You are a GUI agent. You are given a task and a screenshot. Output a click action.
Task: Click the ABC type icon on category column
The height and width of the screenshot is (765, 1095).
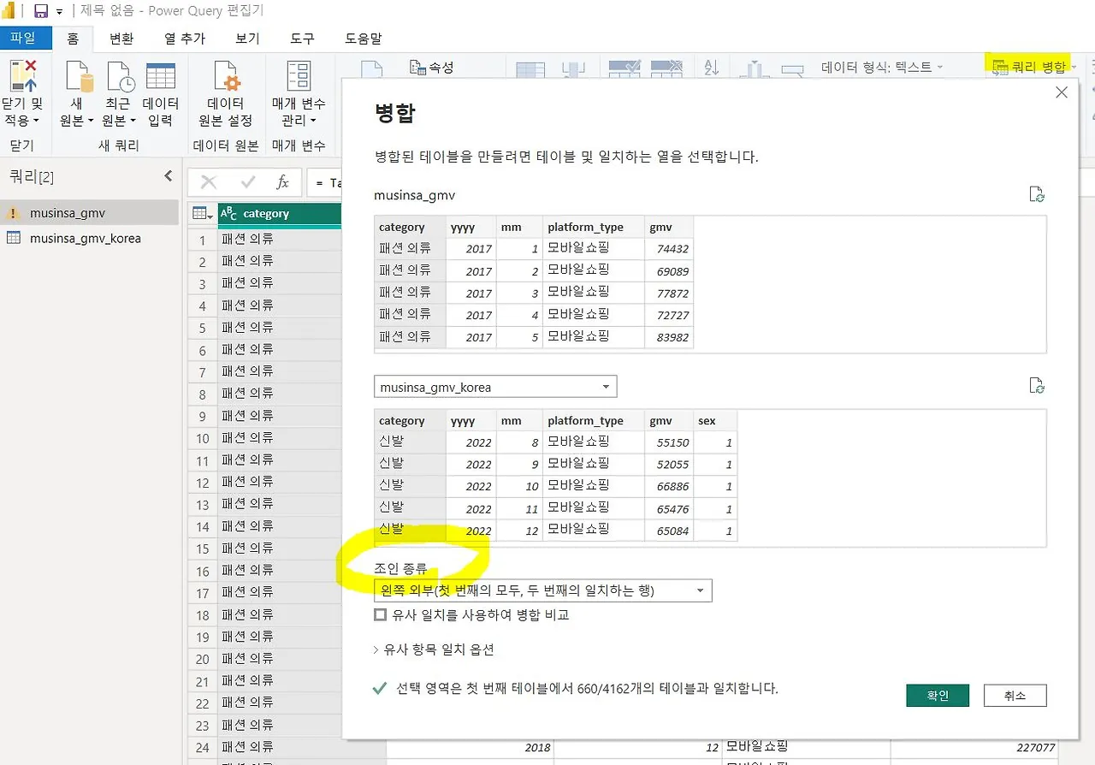(228, 213)
